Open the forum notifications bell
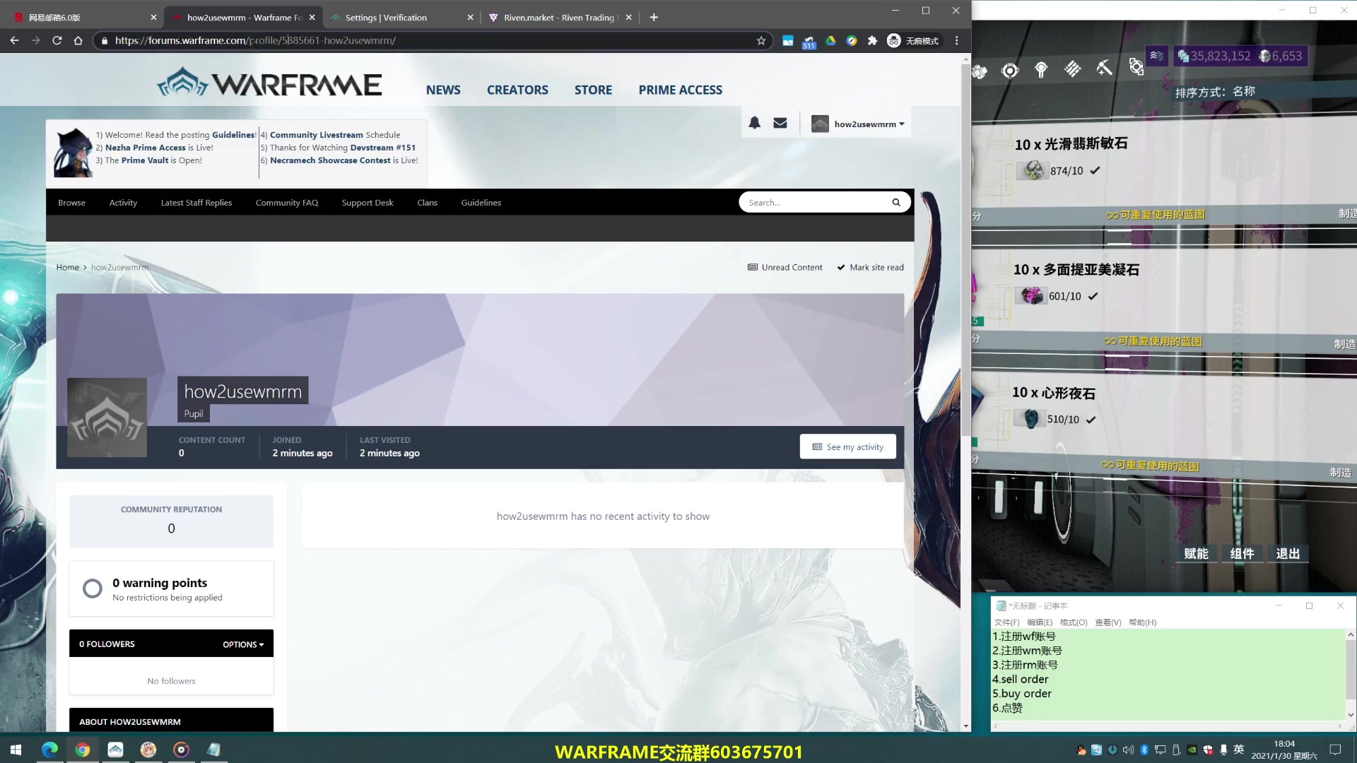This screenshot has width=1357, height=763. click(754, 123)
